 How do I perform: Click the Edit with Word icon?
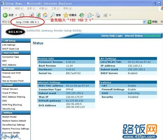click(105, 15)
